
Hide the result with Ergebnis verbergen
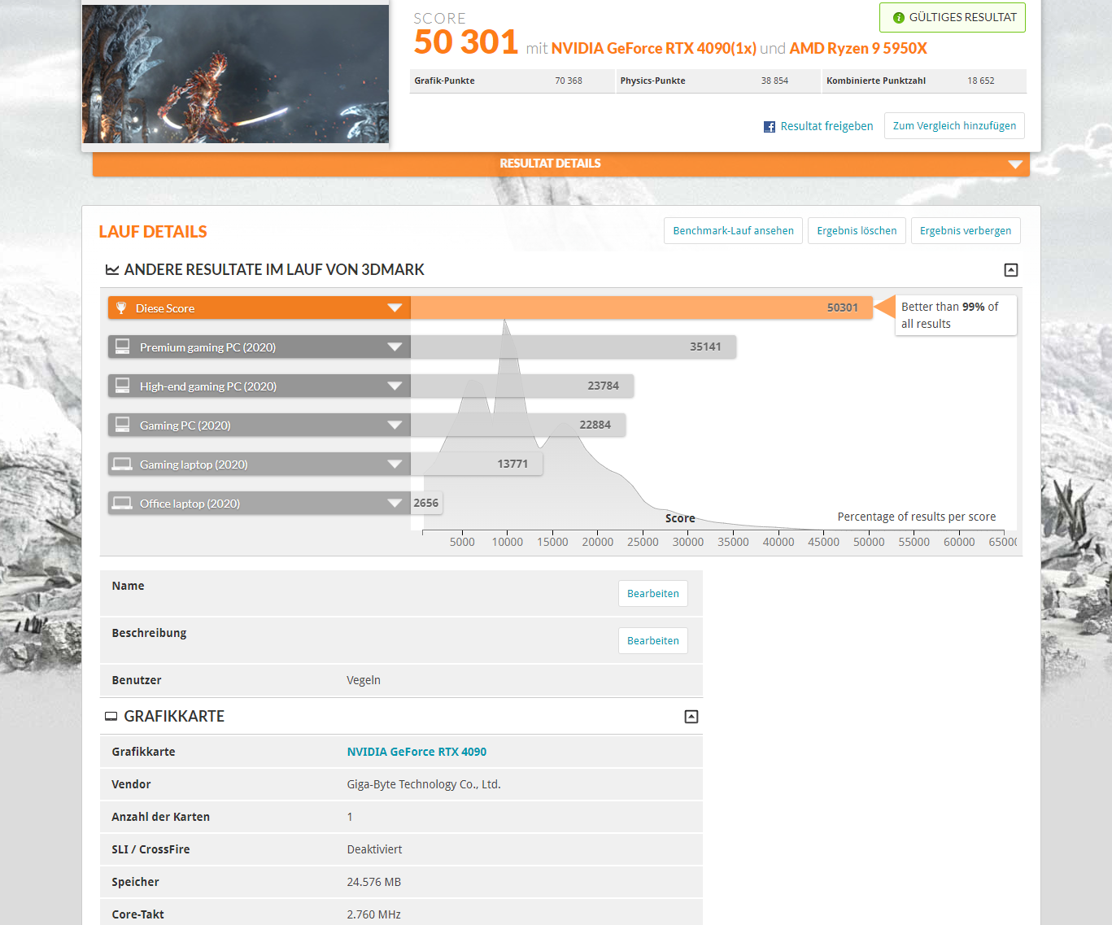point(966,230)
